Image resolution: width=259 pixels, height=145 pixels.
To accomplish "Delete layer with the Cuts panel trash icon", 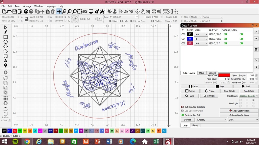I will click(256, 49).
